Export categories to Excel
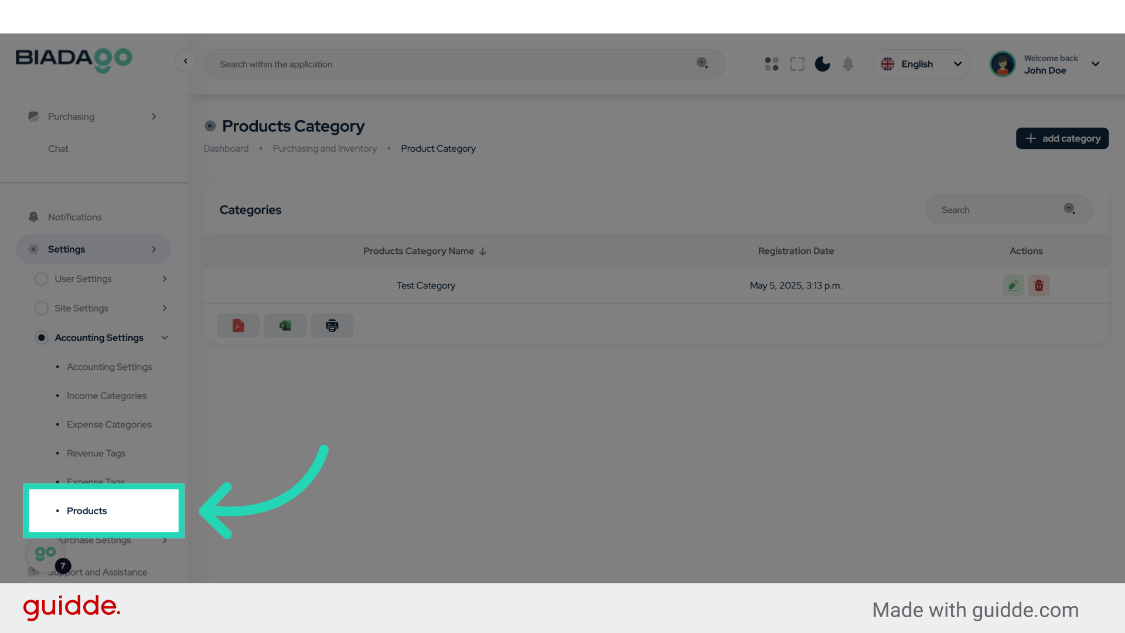 pyautogui.click(x=285, y=326)
